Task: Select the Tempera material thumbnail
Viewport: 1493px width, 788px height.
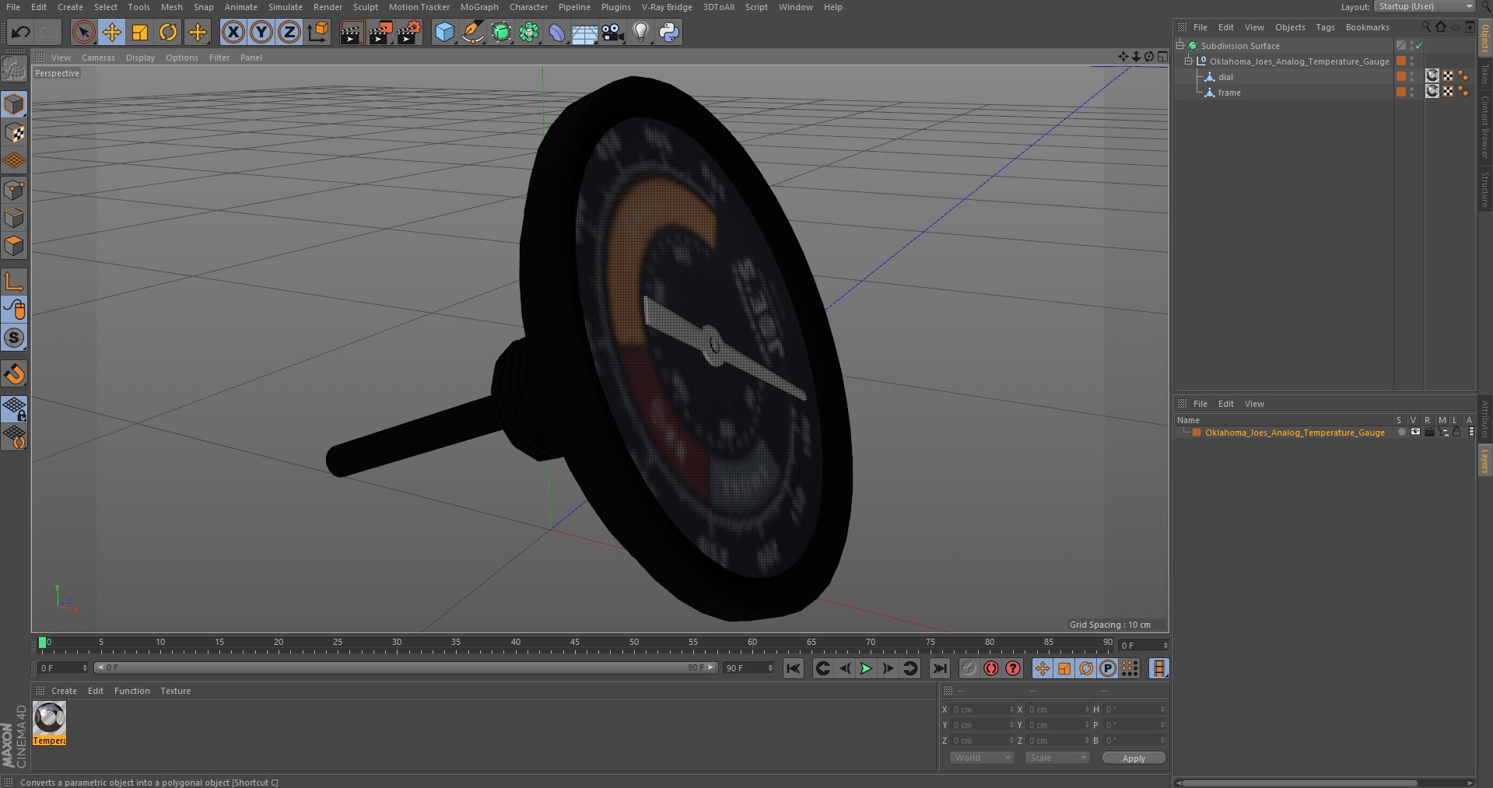Action: click(x=50, y=723)
